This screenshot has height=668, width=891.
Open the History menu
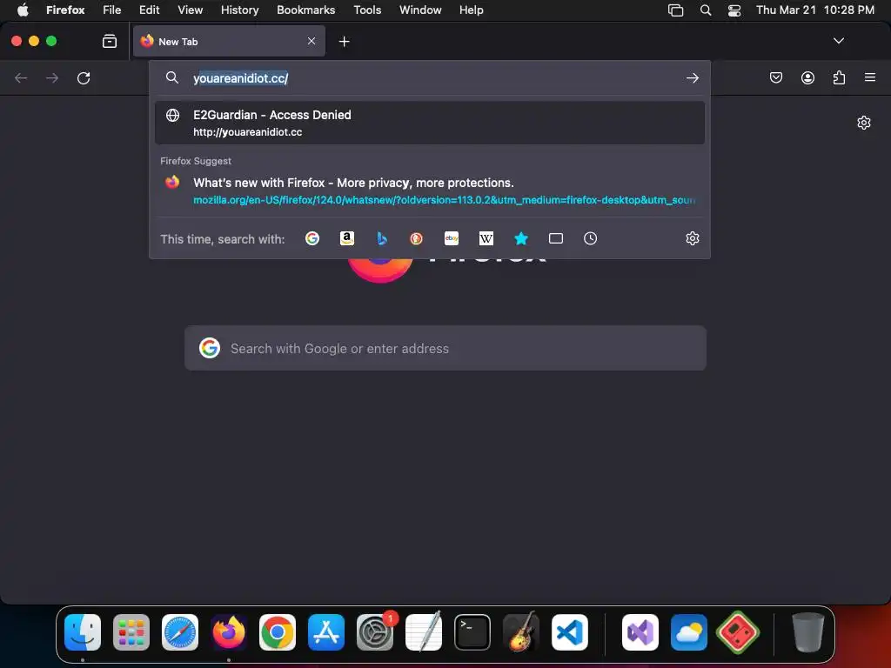click(x=240, y=10)
